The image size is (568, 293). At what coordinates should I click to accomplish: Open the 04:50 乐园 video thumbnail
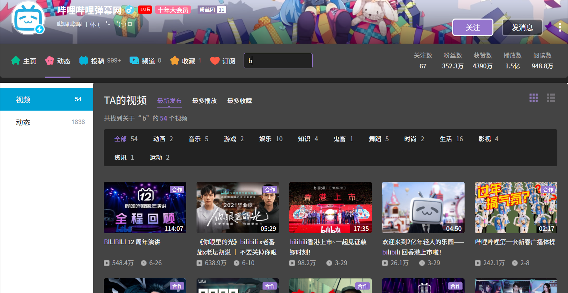click(x=423, y=207)
